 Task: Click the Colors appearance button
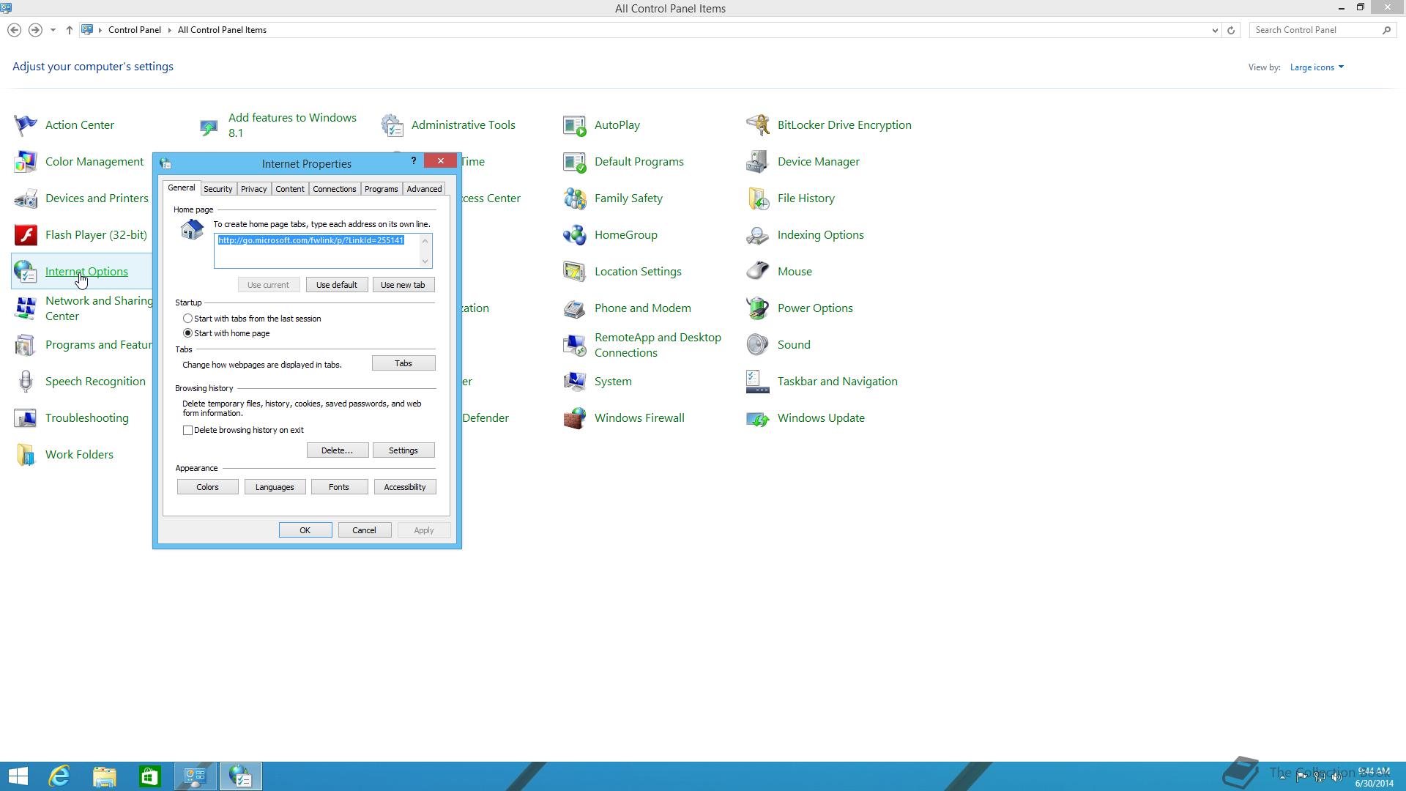coord(208,487)
